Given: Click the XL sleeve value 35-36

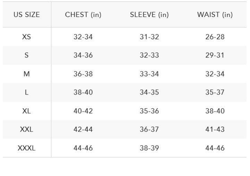Looking at the screenshot, I should tap(149, 111).
